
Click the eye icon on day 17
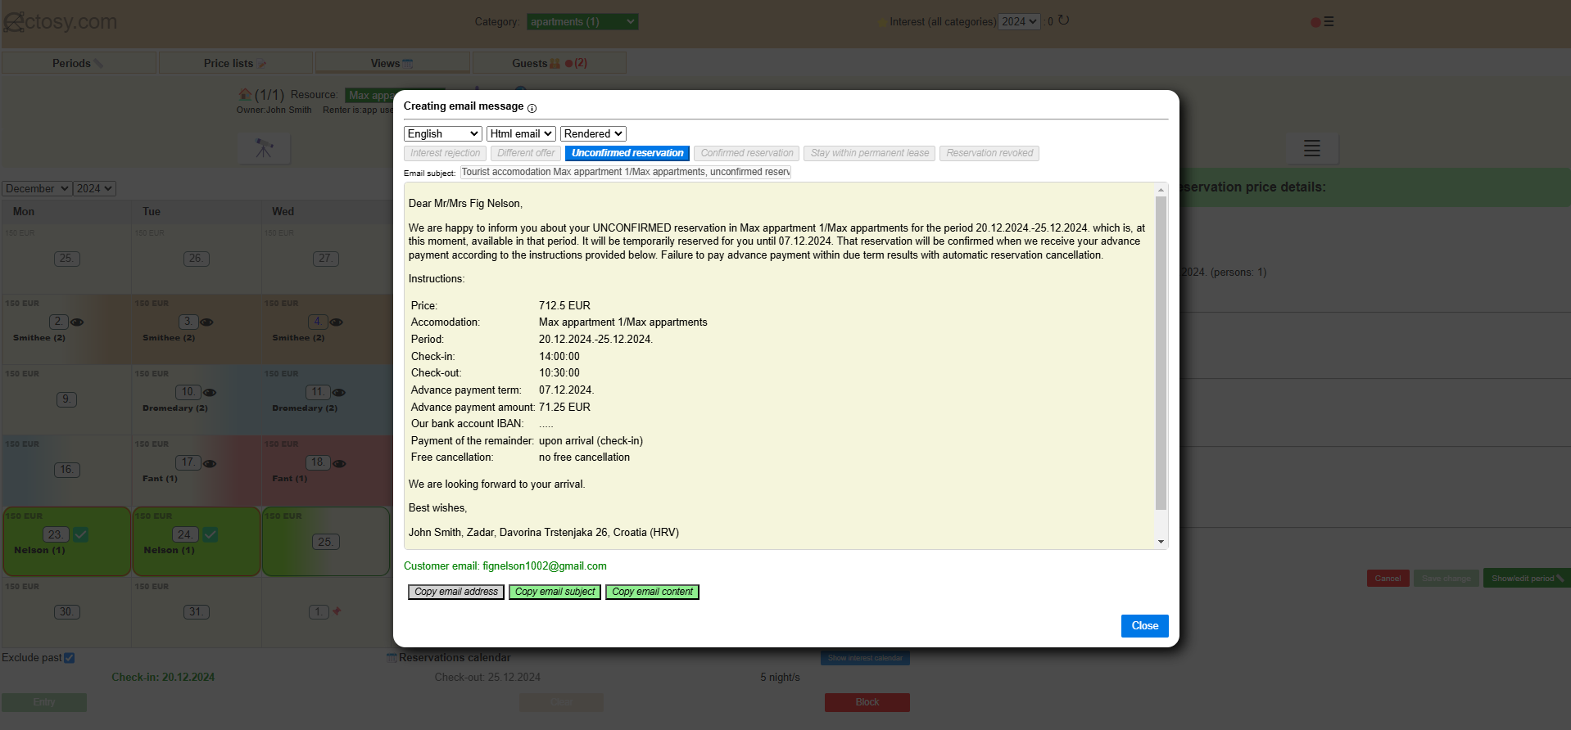point(210,464)
